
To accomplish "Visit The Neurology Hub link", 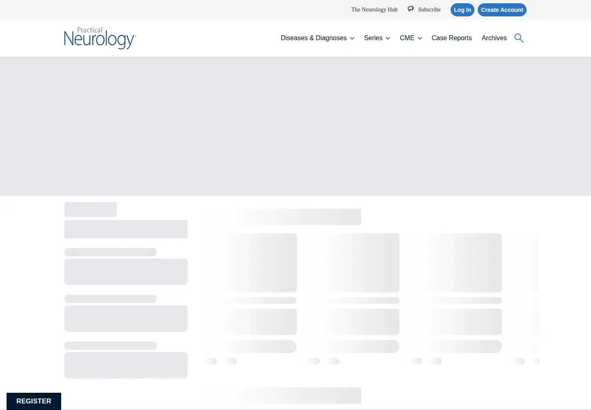I will (374, 9).
